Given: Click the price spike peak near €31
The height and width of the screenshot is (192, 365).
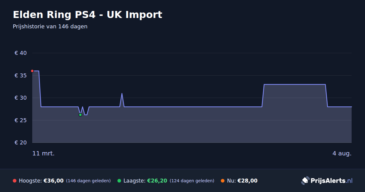Looking at the screenshot, I should click(x=122, y=94).
